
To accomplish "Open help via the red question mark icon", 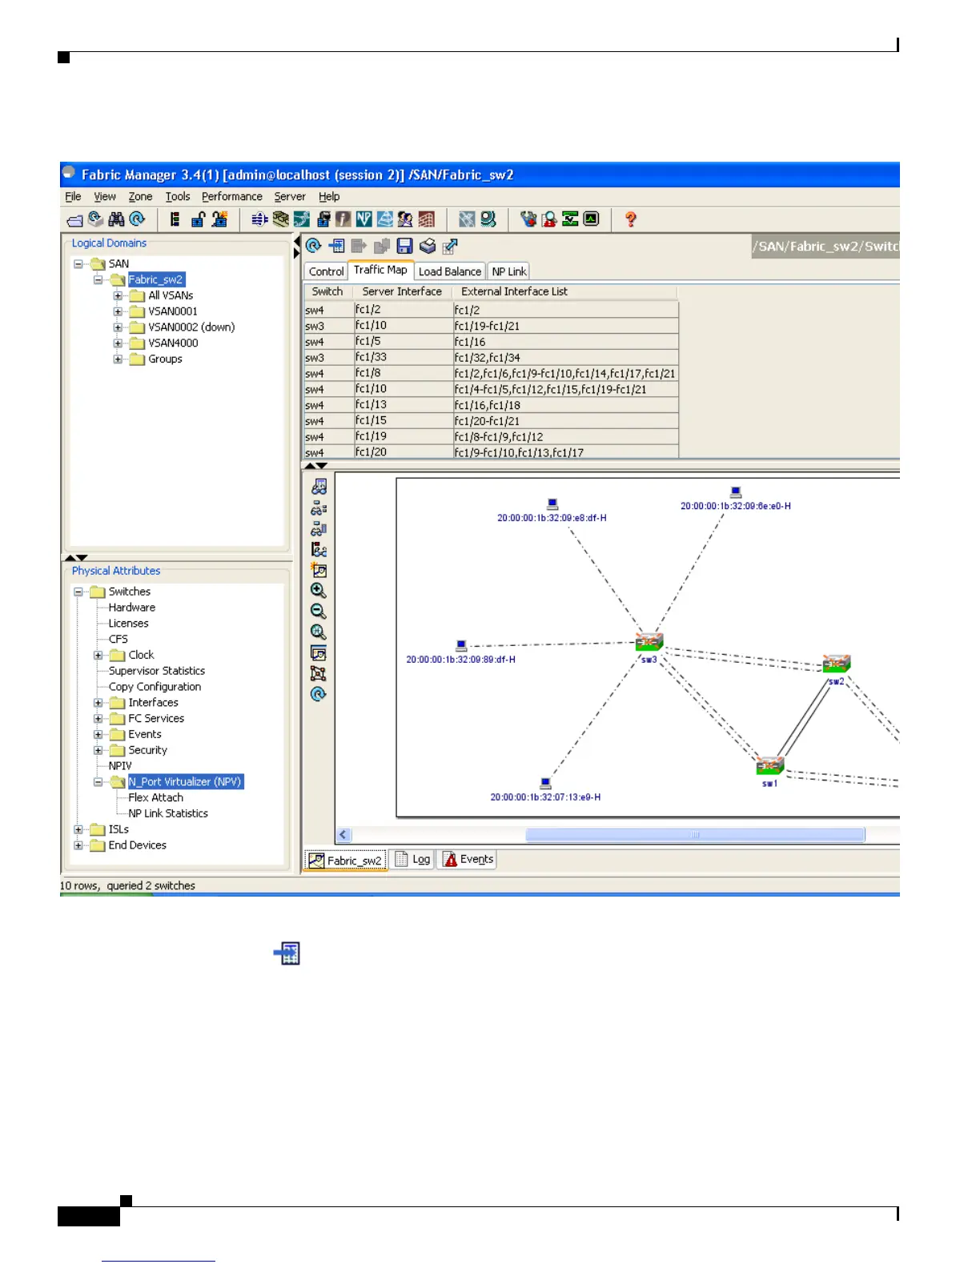I will click(630, 219).
